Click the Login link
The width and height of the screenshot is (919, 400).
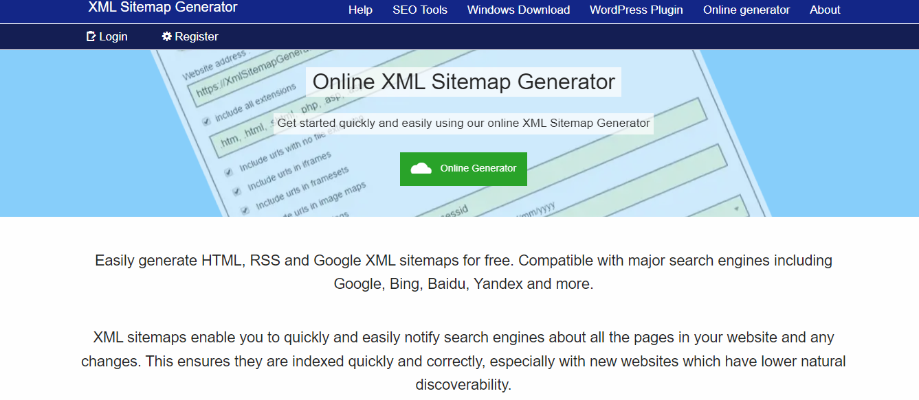click(x=107, y=36)
